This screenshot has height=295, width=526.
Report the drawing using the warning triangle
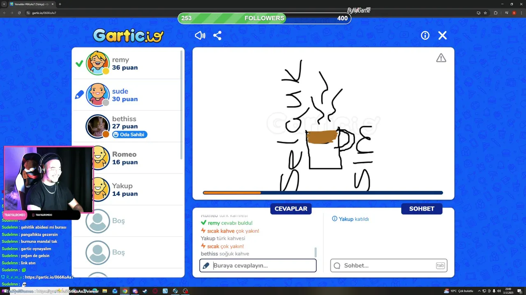tap(441, 58)
